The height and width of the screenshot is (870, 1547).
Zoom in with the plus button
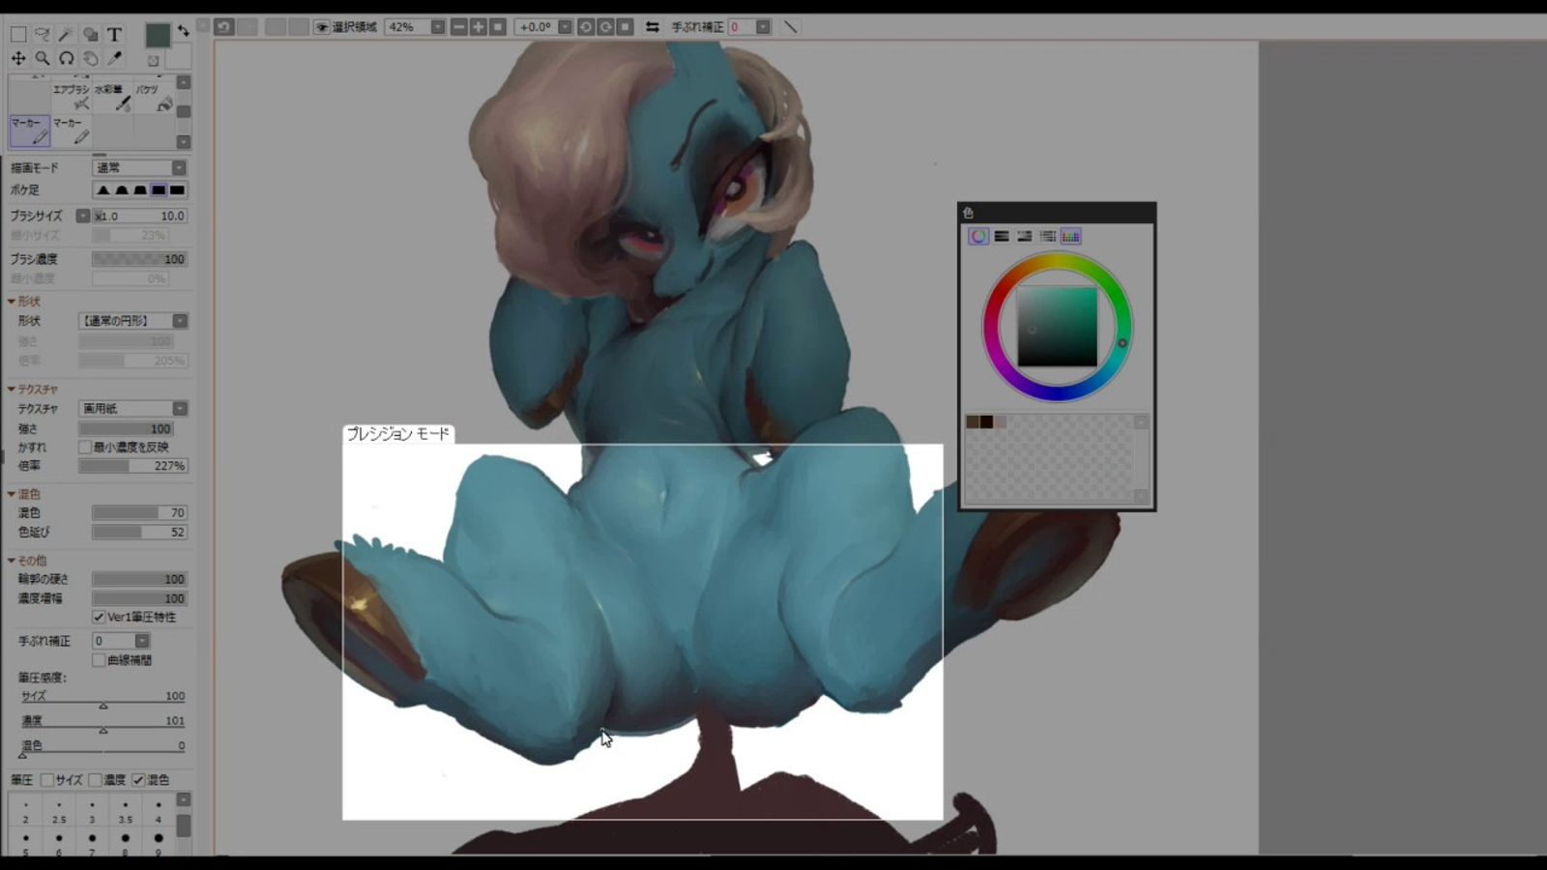[479, 27]
